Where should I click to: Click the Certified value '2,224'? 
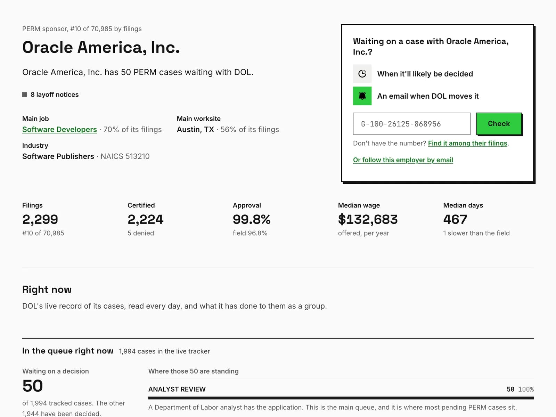[145, 219]
